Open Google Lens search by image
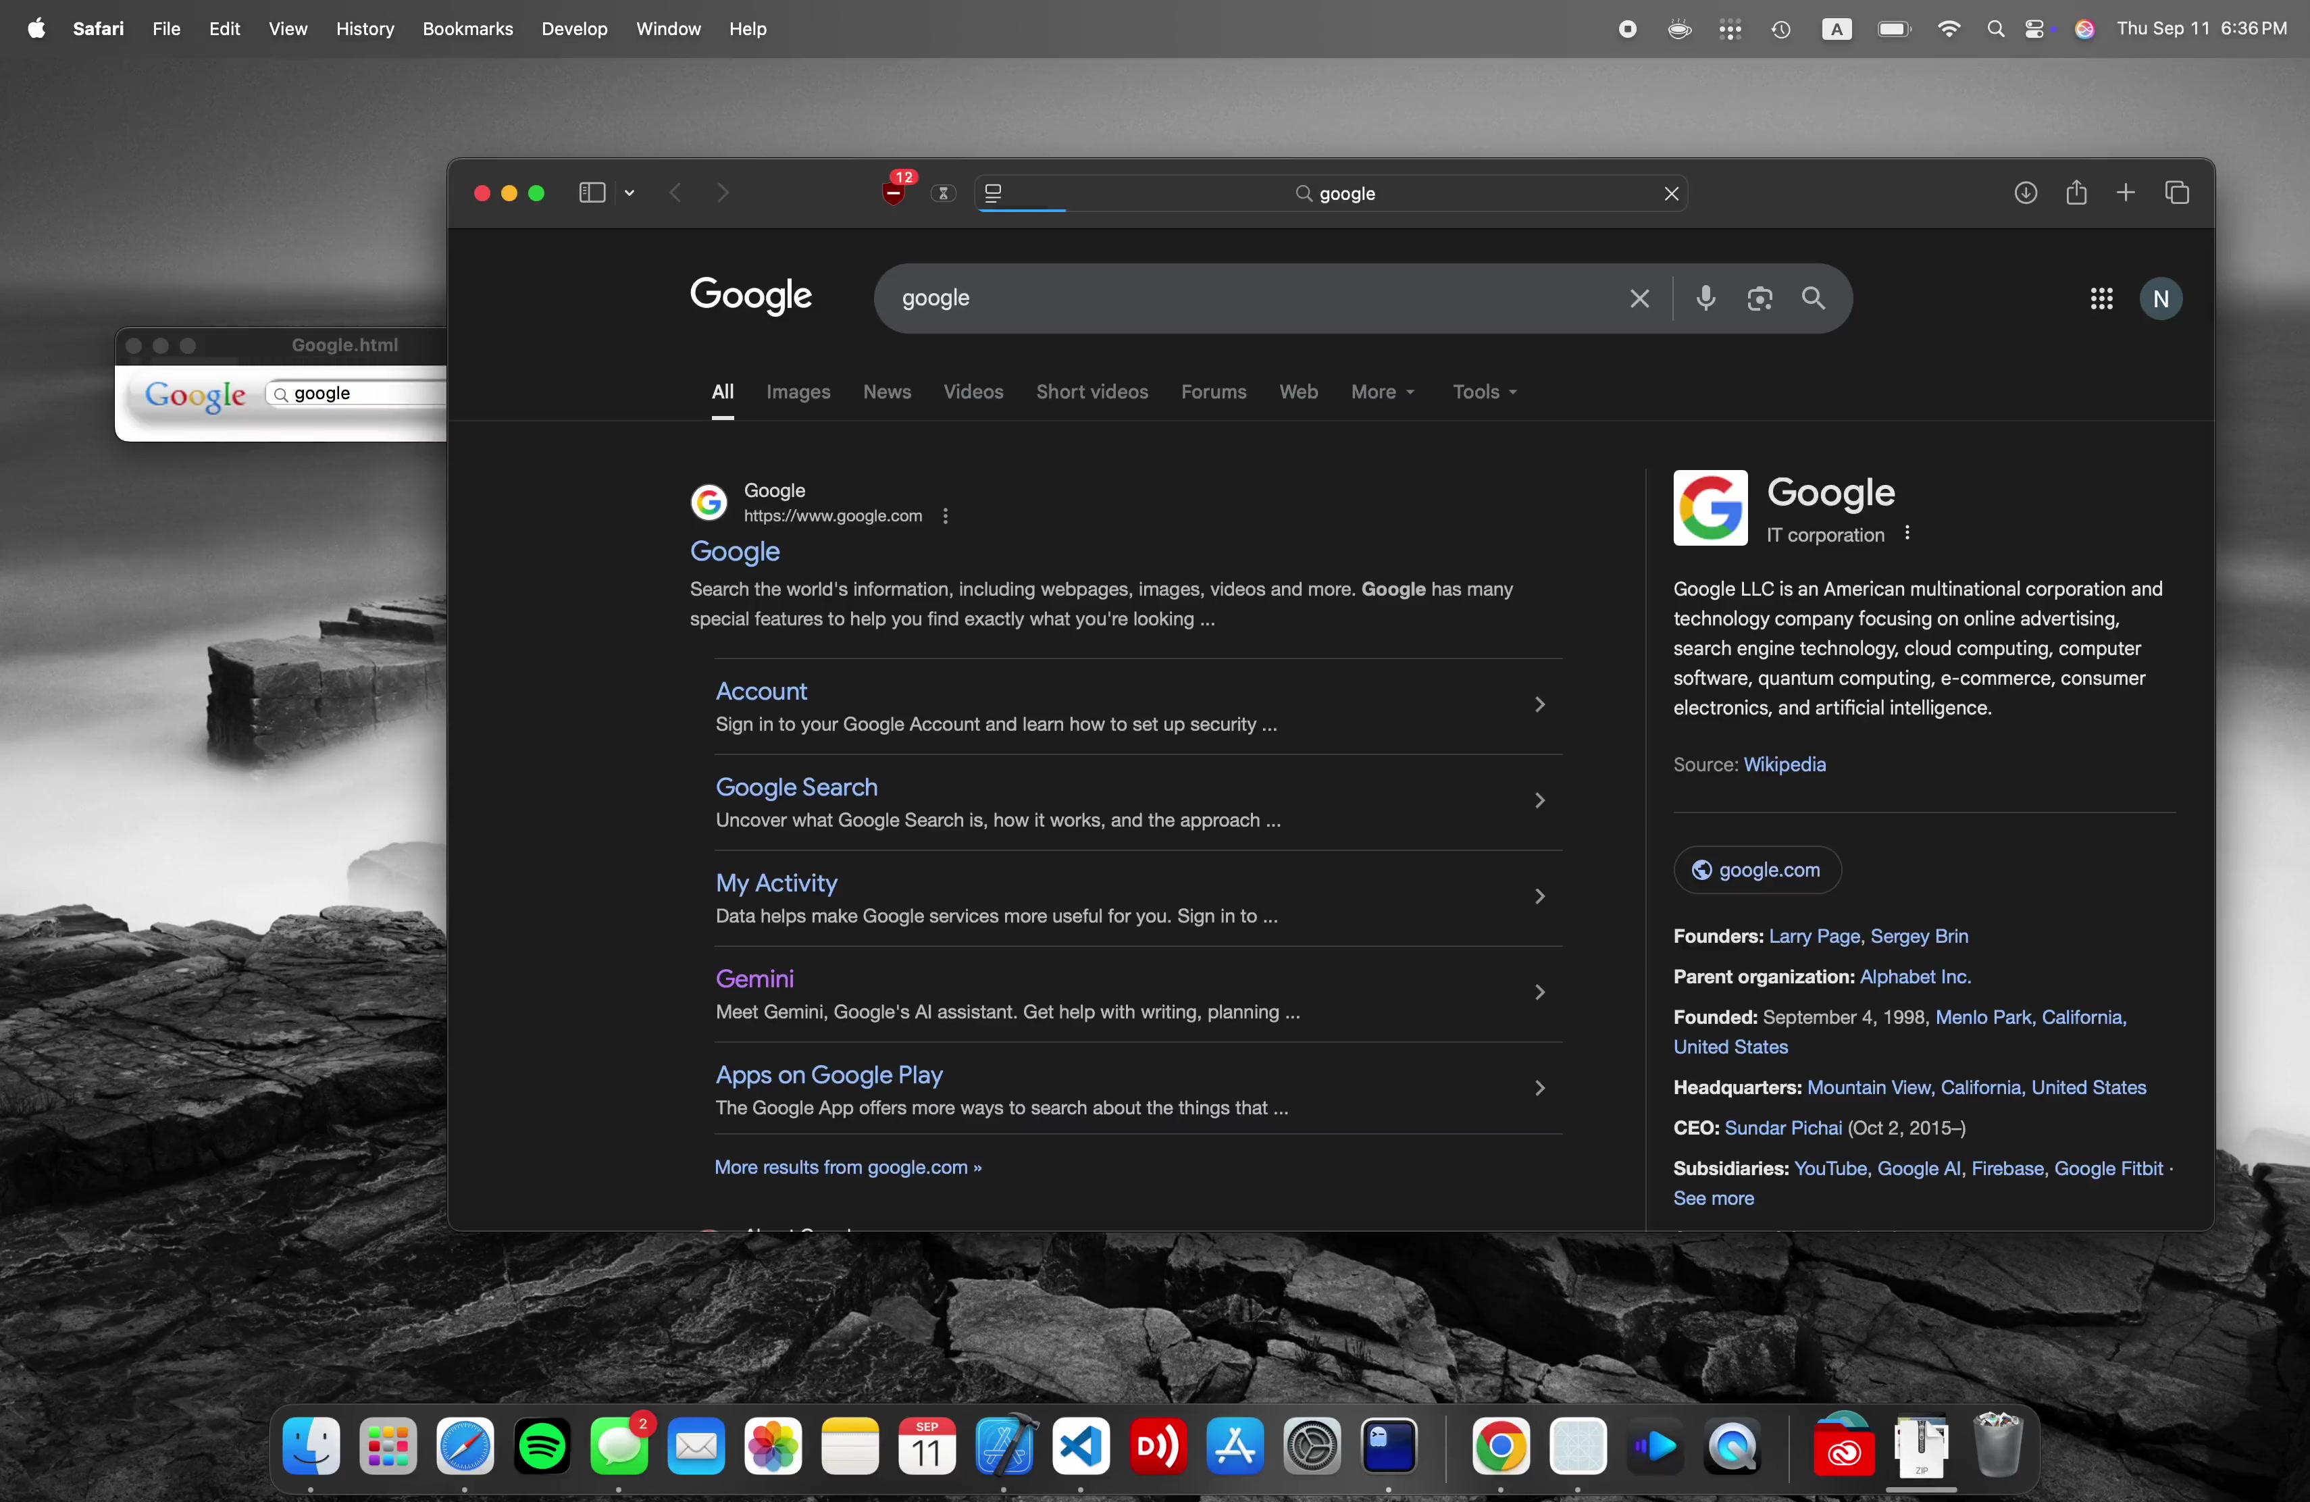This screenshot has height=1502, width=2310. pos(1760,299)
